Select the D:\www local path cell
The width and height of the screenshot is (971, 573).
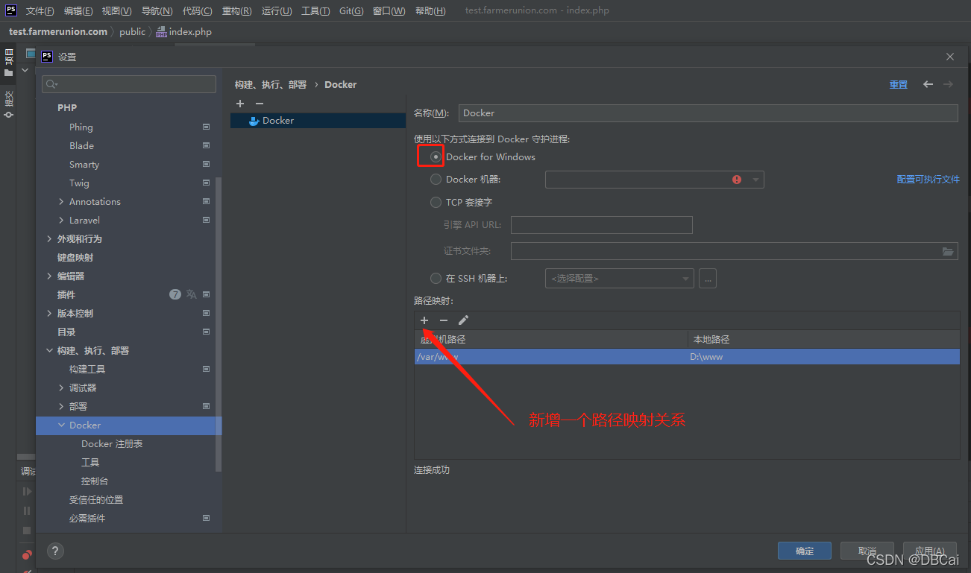823,357
